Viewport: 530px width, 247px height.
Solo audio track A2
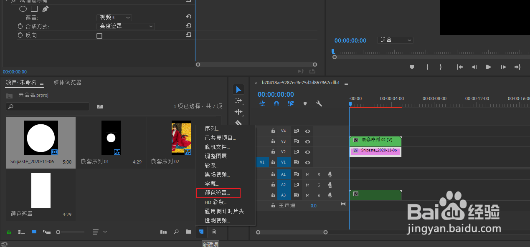pyautogui.click(x=319, y=185)
